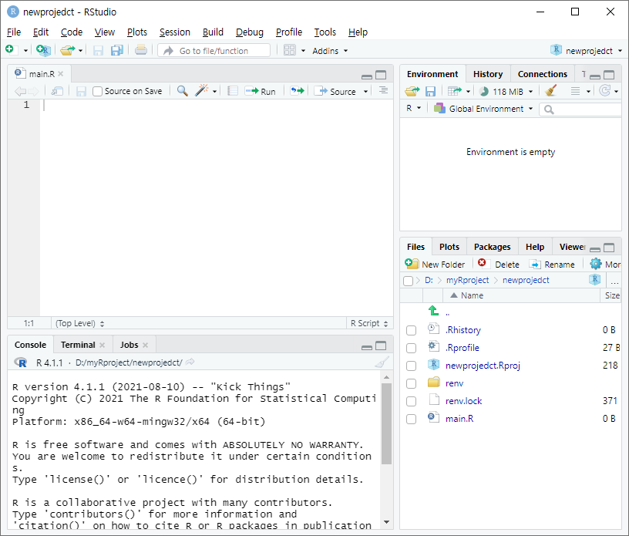Screen dimensions: 629x536
Task: Click the Workspace panes grid icon
Action: (289, 50)
